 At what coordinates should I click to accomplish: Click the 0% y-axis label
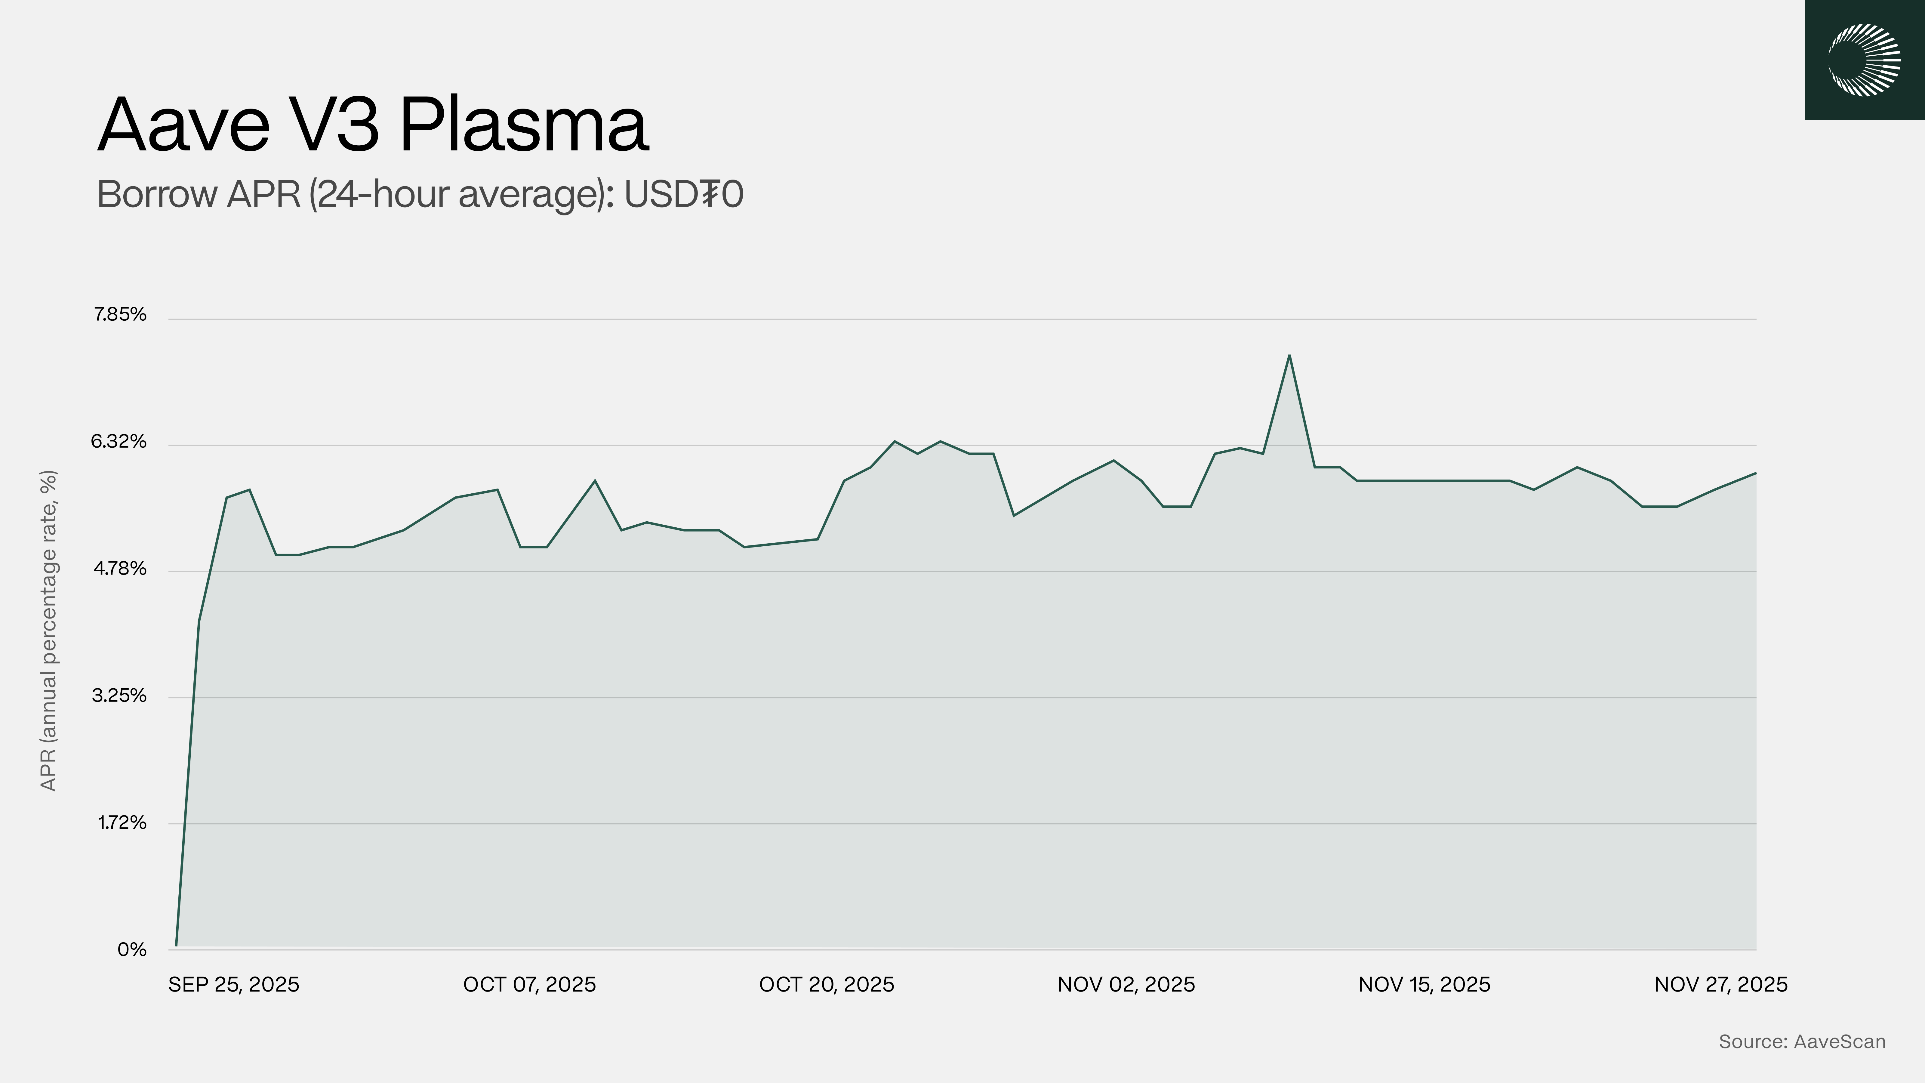(x=131, y=949)
